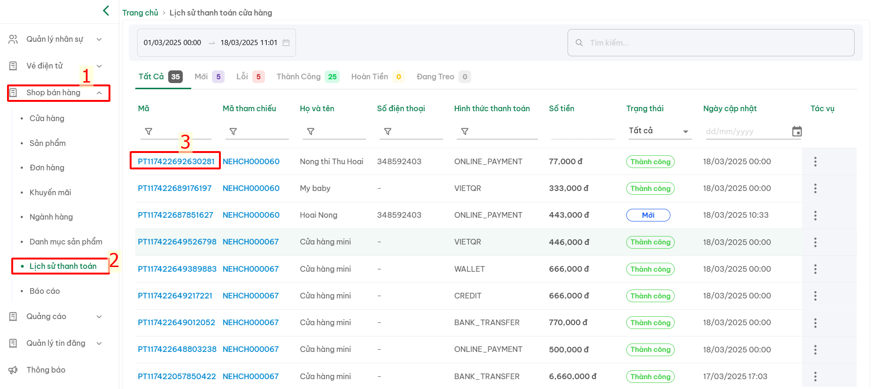Click filter icon under Số điện thoại column

pyautogui.click(x=388, y=131)
